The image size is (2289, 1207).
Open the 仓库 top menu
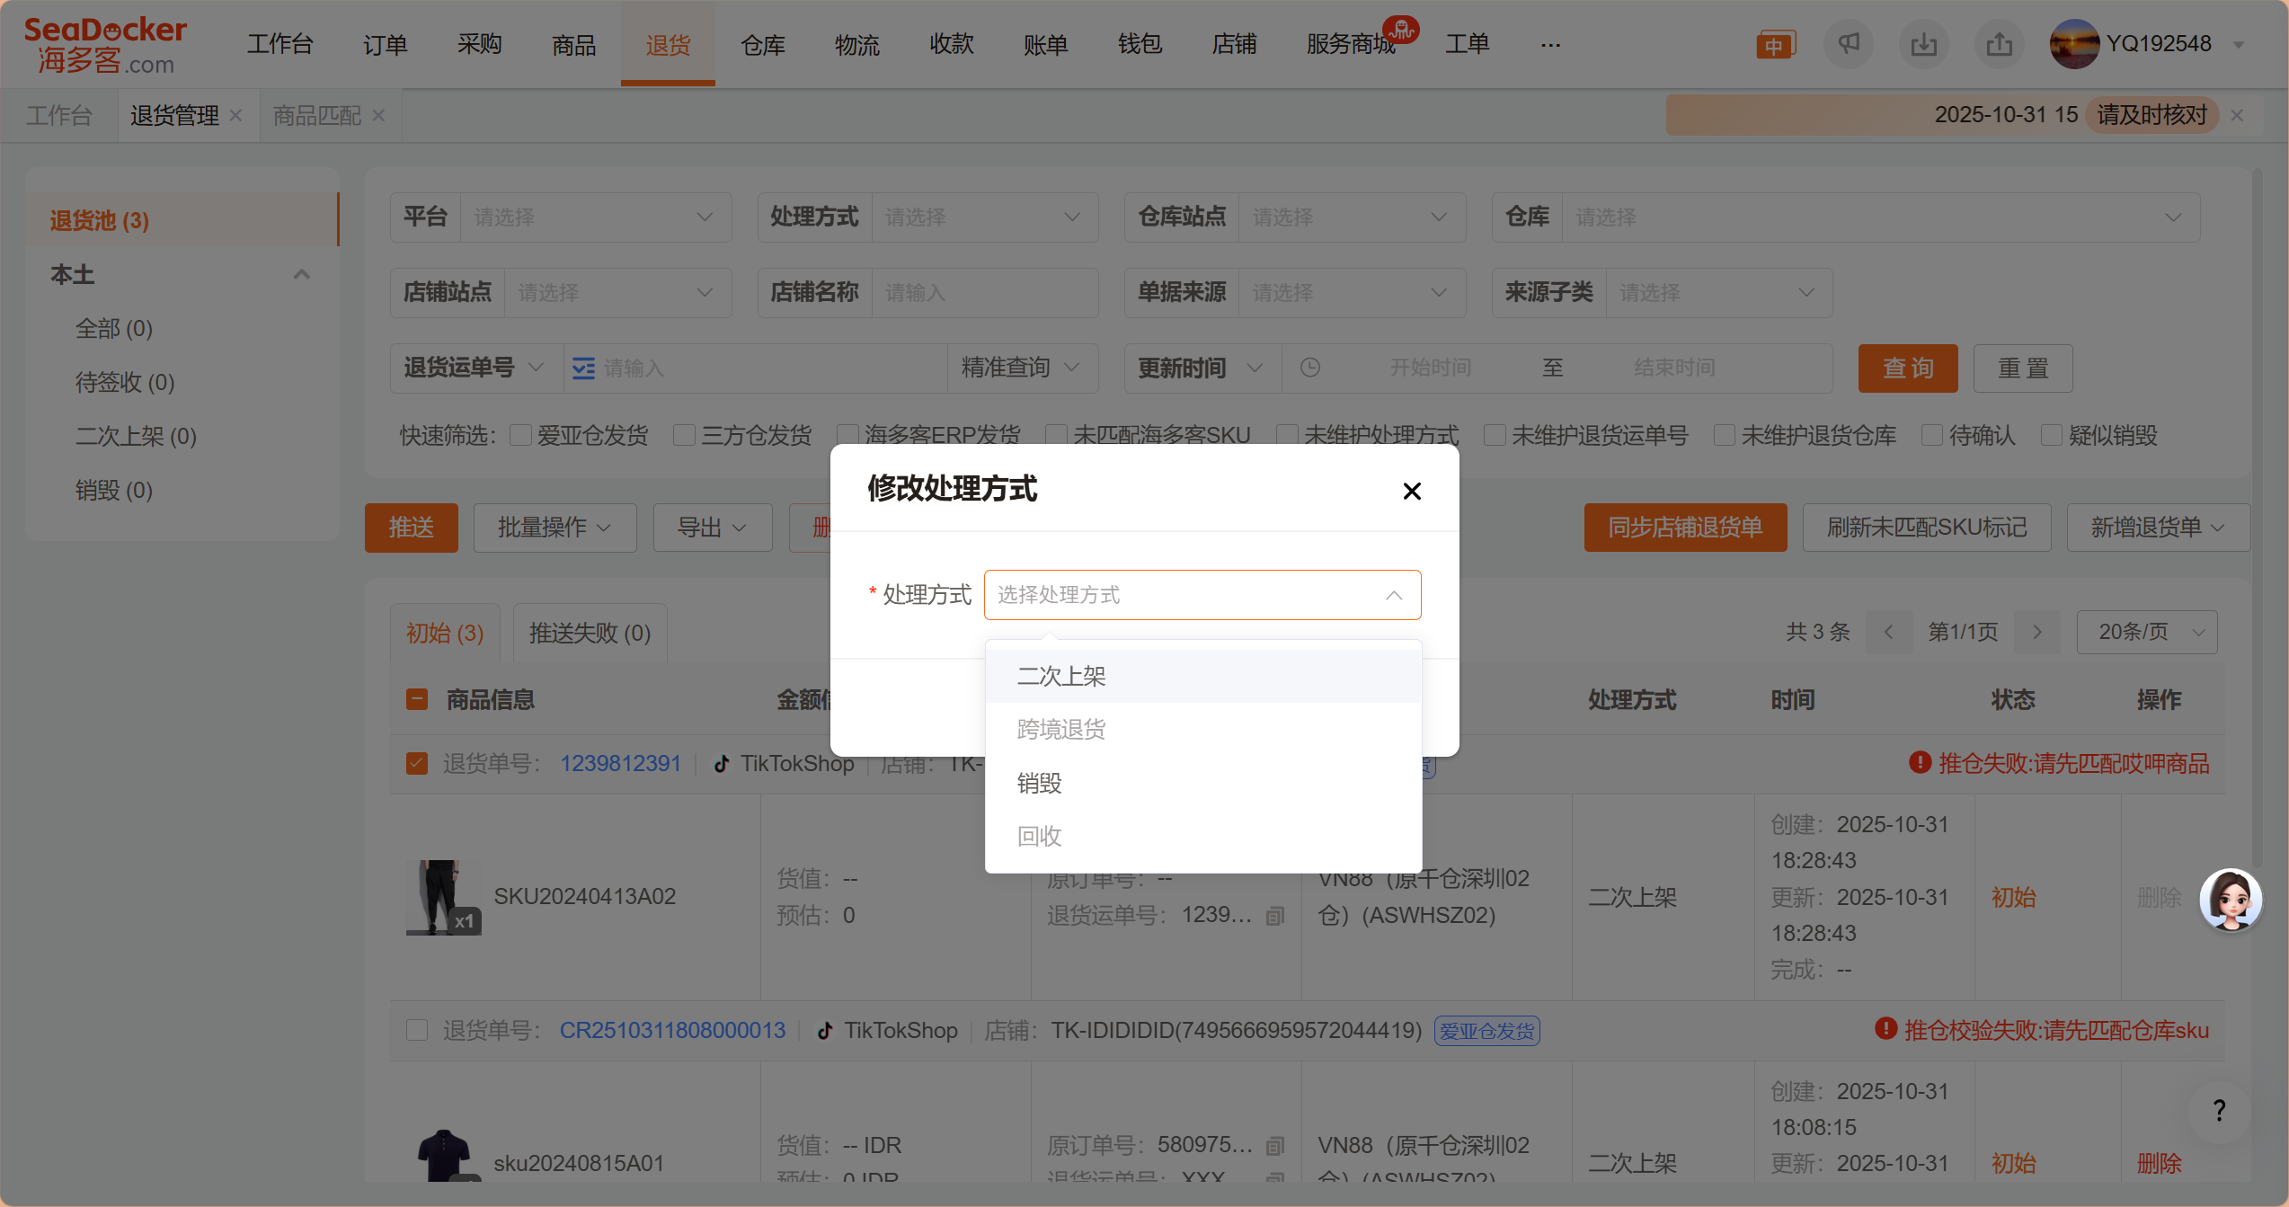[762, 44]
